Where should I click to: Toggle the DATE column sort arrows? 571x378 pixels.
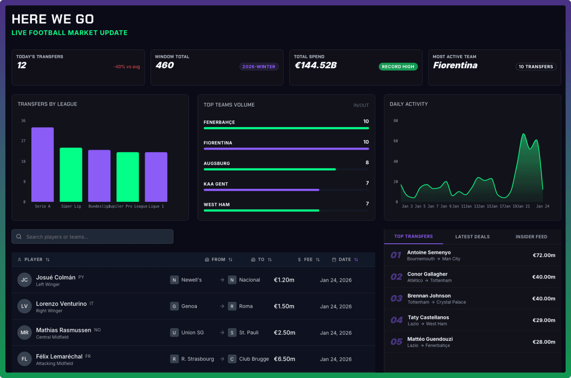coord(356,260)
